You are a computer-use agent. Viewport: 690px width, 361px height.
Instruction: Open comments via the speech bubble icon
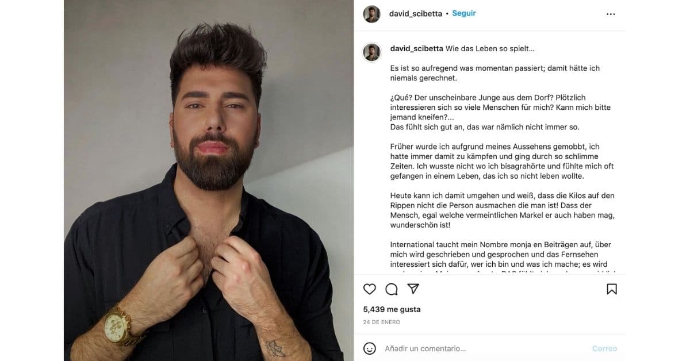pyautogui.click(x=392, y=289)
